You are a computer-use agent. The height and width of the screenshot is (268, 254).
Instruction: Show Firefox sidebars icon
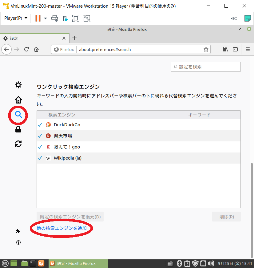[235, 49]
